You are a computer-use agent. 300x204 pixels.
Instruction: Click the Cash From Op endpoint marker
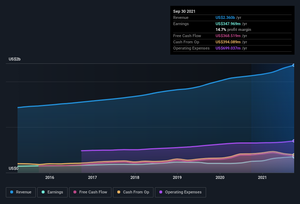294,154
